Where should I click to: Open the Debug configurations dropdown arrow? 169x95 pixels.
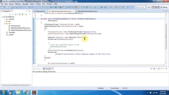pyautogui.click(x=53, y=7)
